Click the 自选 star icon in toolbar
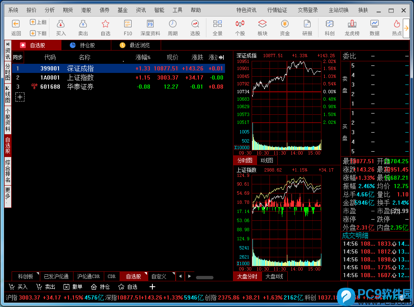The image size is (414, 307). pyautogui.click(x=105, y=24)
